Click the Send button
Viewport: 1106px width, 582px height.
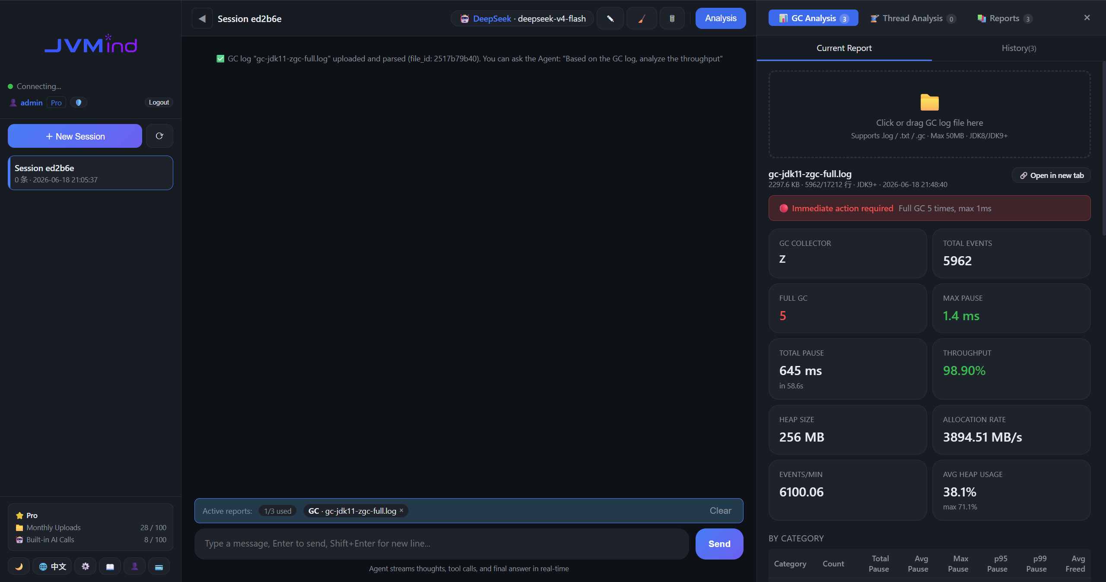719,544
